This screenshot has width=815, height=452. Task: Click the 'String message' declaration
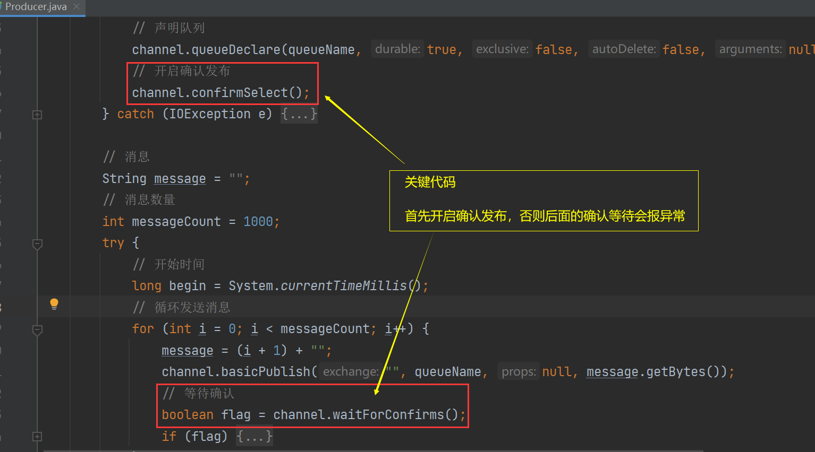coord(154,179)
